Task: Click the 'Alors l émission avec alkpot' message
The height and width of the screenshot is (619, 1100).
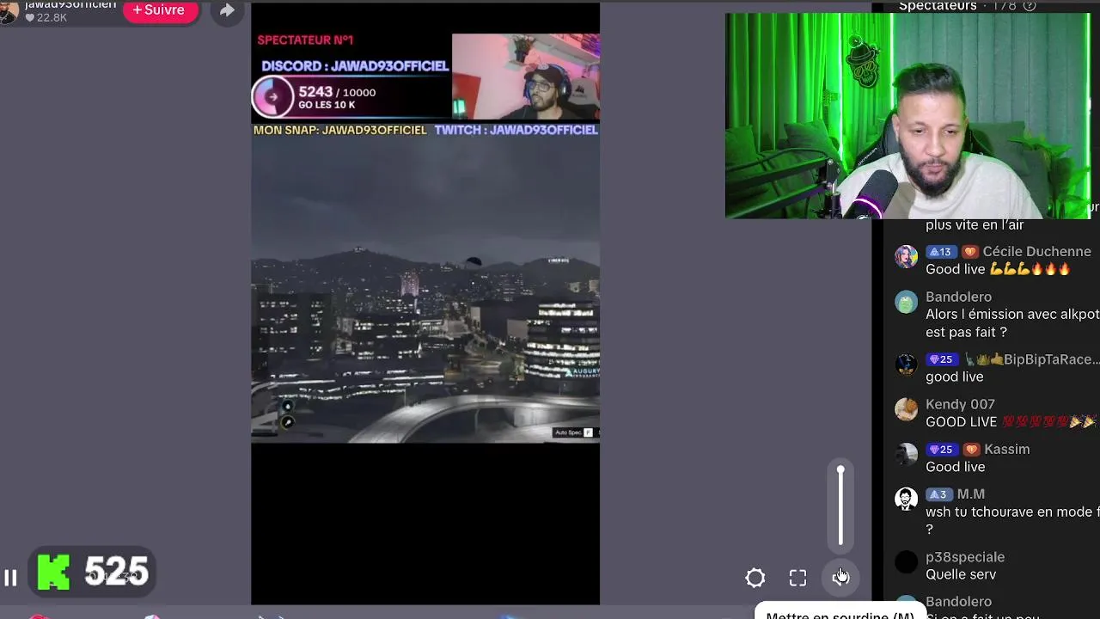Action: click(1012, 323)
